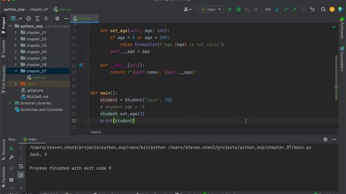
Task: Rollback changes with the undo arrow icon
Action: [312, 10]
